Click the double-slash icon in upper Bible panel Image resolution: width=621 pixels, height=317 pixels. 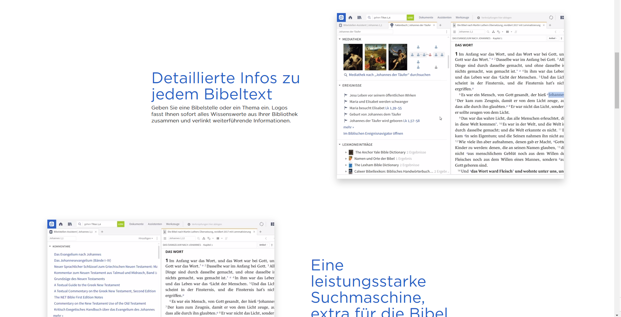point(516,32)
